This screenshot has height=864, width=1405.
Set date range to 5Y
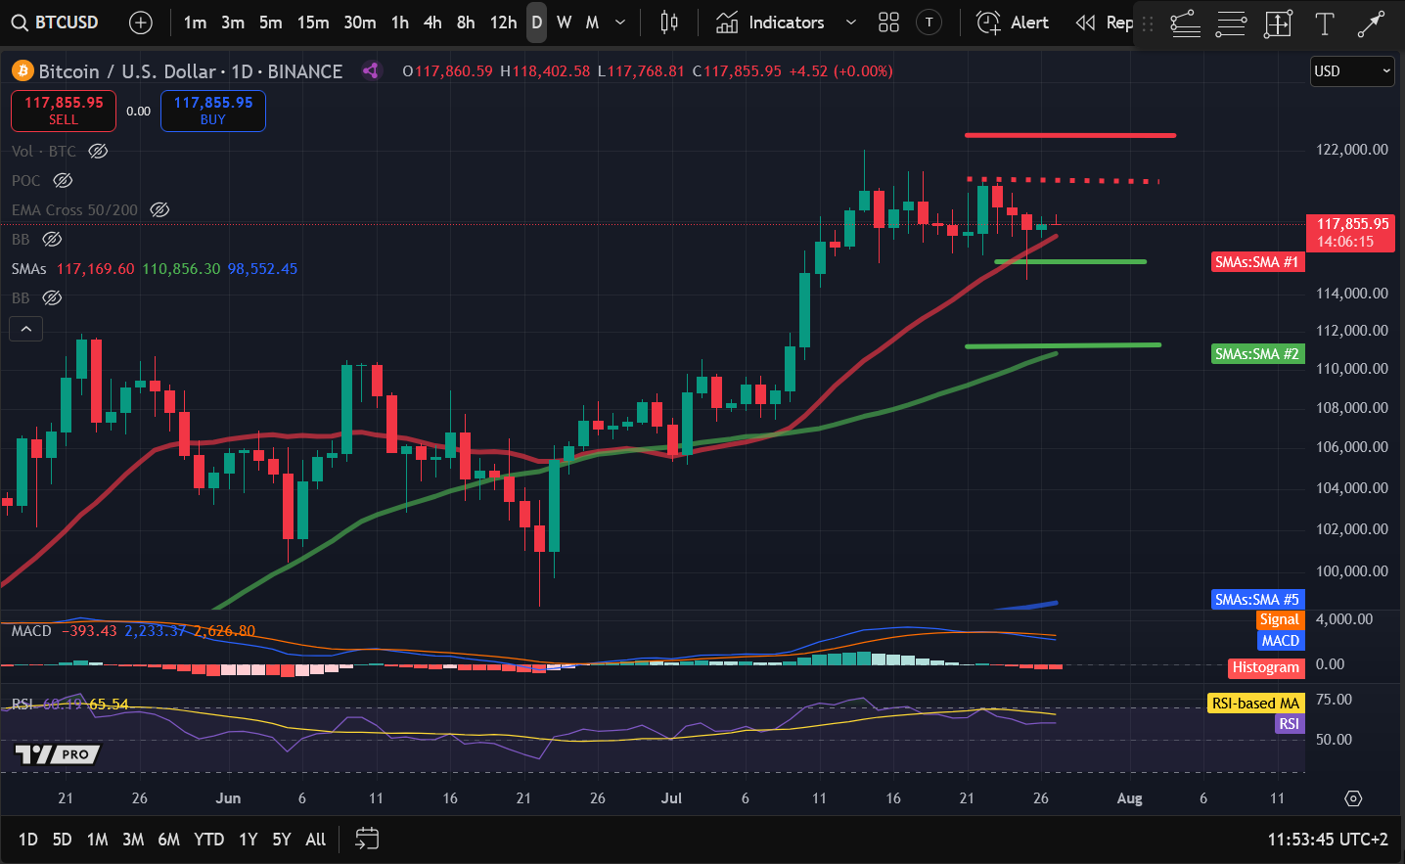pyautogui.click(x=282, y=839)
